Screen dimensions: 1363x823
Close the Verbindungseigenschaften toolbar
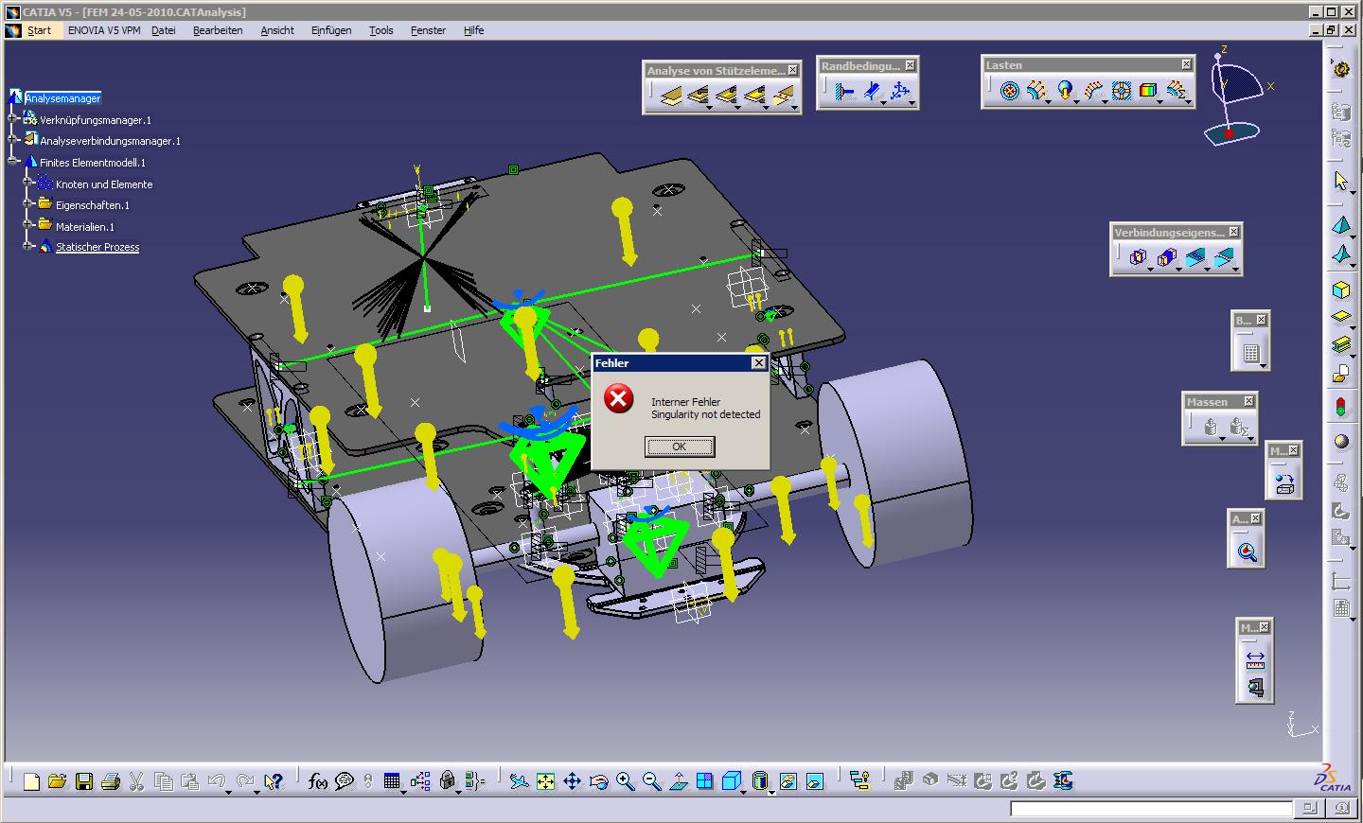pos(1233,232)
